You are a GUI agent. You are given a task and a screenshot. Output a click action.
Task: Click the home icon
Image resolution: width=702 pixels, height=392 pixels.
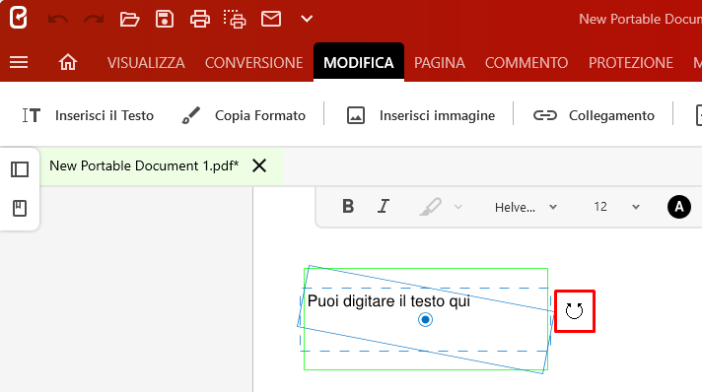(68, 62)
